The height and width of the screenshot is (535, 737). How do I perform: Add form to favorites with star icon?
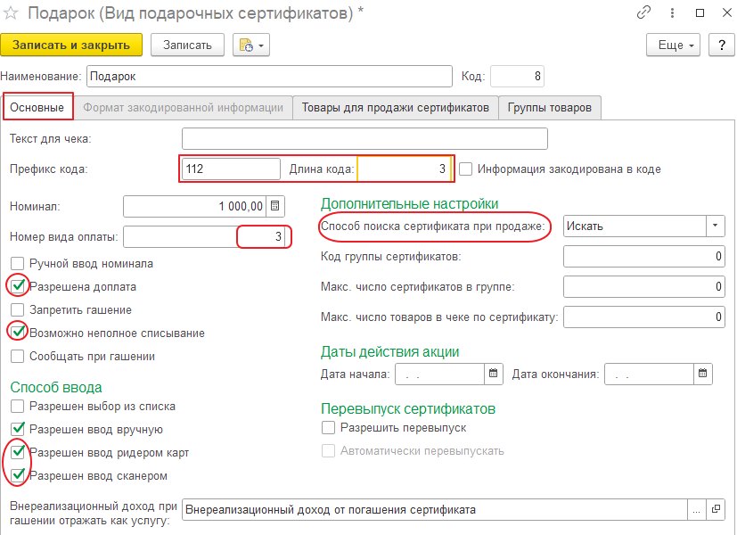pyautogui.click(x=11, y=13)
